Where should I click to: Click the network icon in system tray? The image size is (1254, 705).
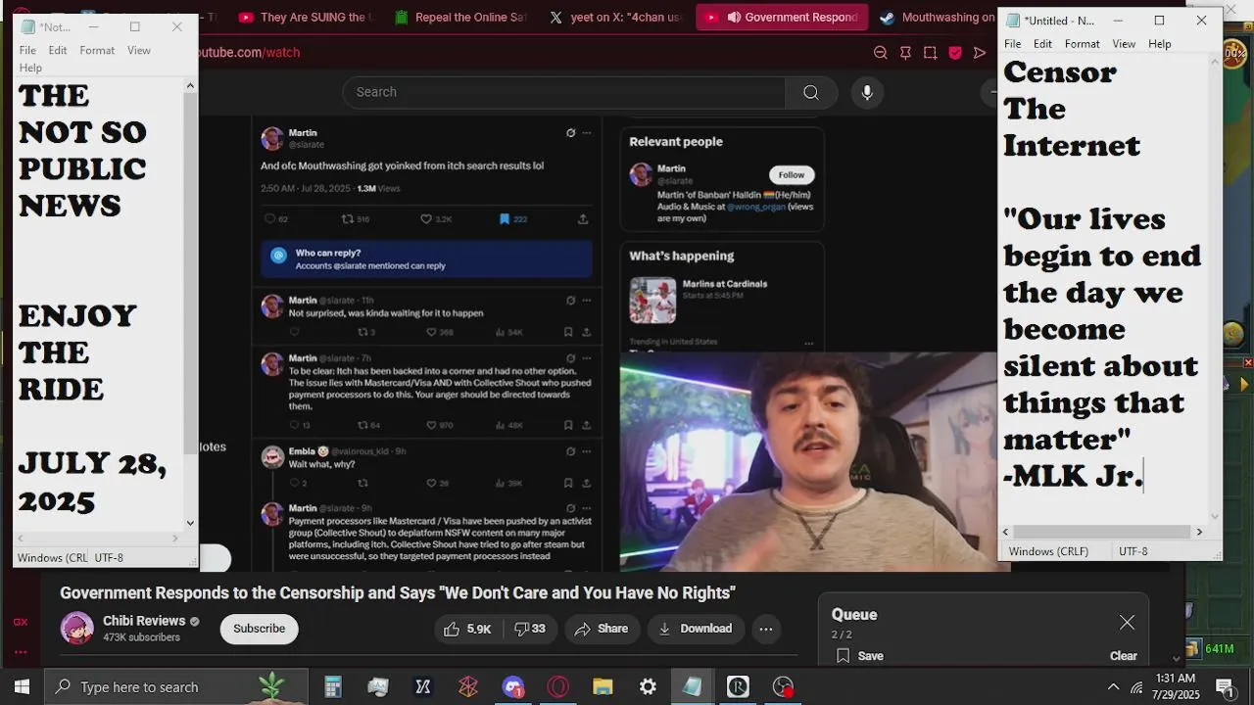click(1136, 686)
